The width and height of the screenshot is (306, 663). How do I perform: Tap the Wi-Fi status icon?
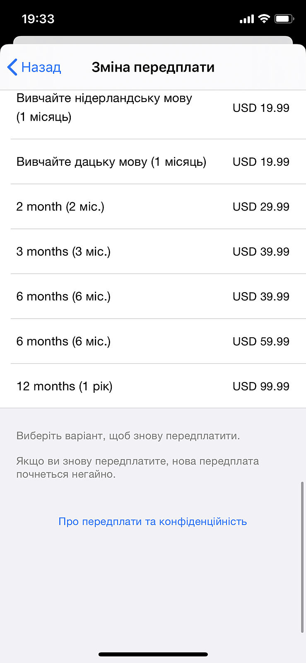(264, 19)
